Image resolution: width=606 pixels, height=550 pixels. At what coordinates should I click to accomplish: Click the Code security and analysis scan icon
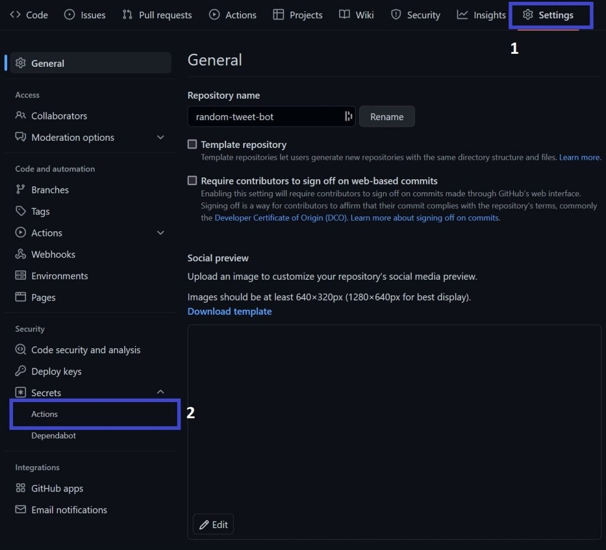[21, 350]
